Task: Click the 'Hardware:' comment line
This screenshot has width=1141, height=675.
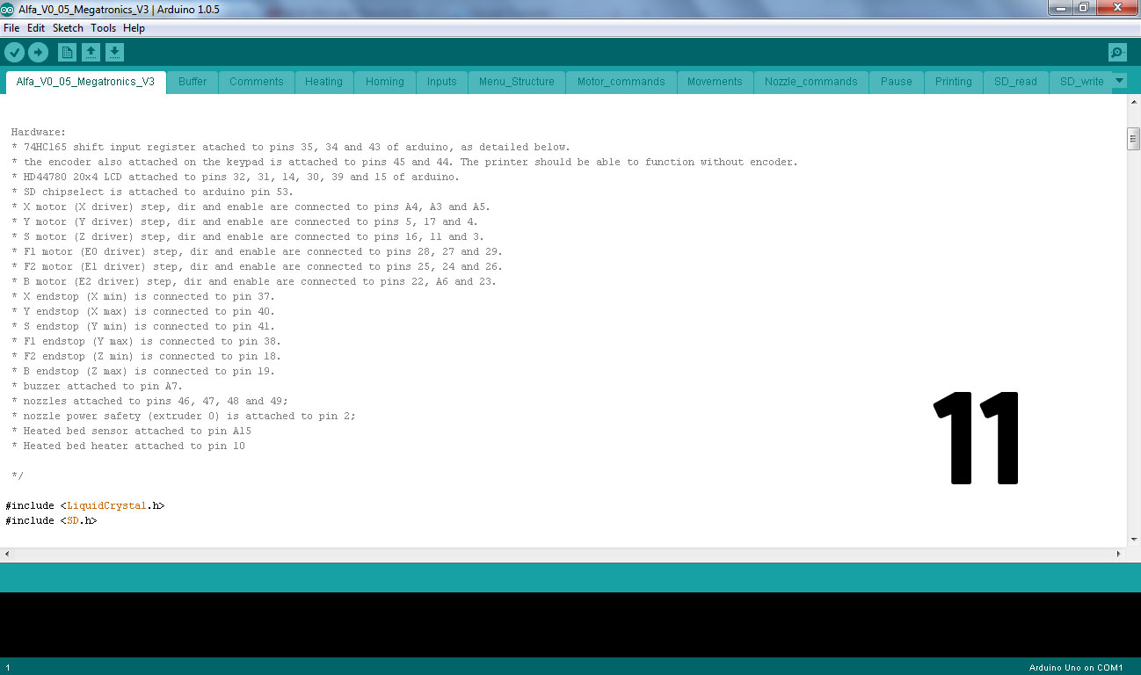Action: [39, 132]
